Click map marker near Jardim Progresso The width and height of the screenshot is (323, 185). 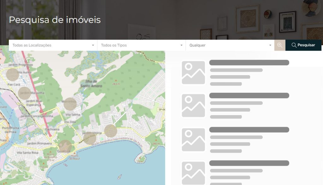point(13,75)
